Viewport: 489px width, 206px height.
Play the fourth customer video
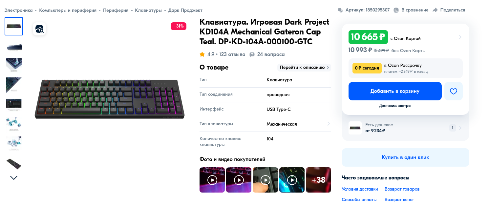click(292, 180)
